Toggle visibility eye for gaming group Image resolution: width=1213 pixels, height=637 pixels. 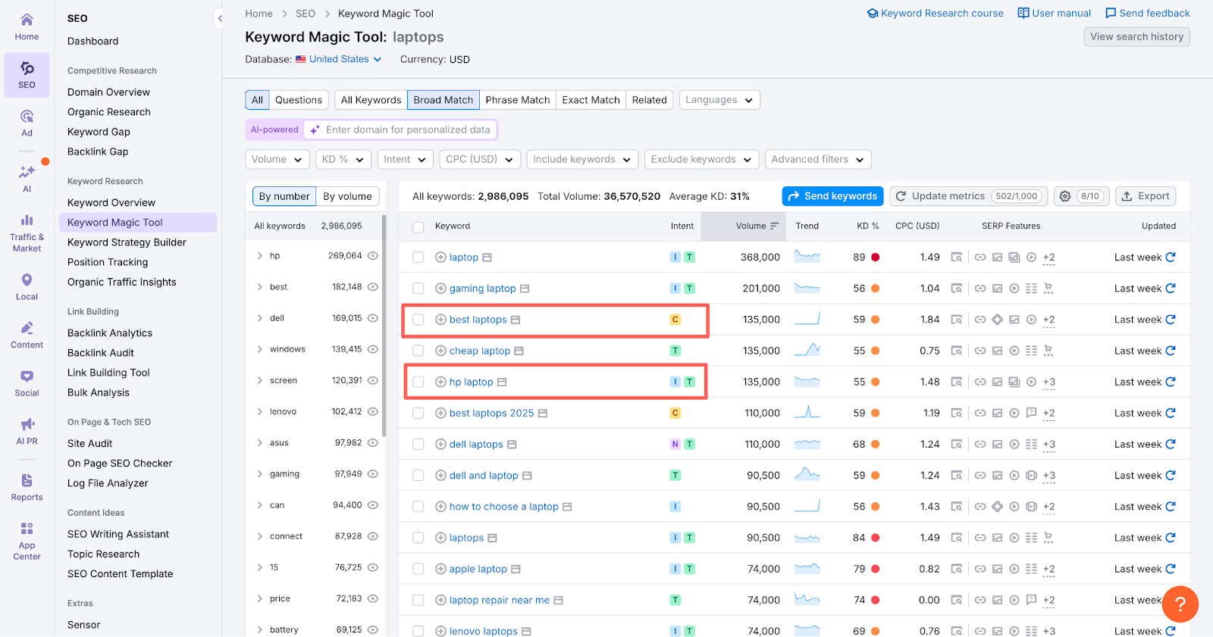373,474
